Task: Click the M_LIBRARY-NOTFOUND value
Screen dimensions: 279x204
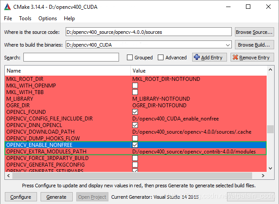Action: click(x=161, y=99)
